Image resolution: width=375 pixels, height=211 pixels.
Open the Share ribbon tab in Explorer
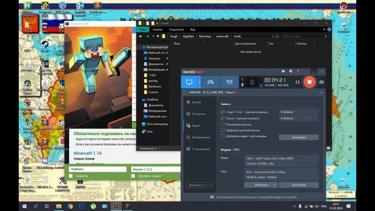176,30
